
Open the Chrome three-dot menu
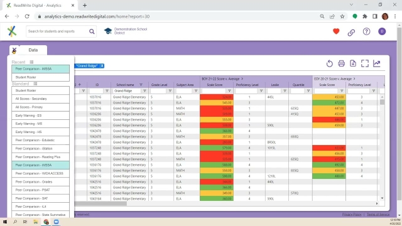[x=395, y=16]
